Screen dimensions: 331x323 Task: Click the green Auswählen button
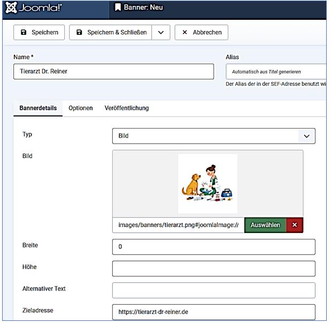(x=265, y=225)
